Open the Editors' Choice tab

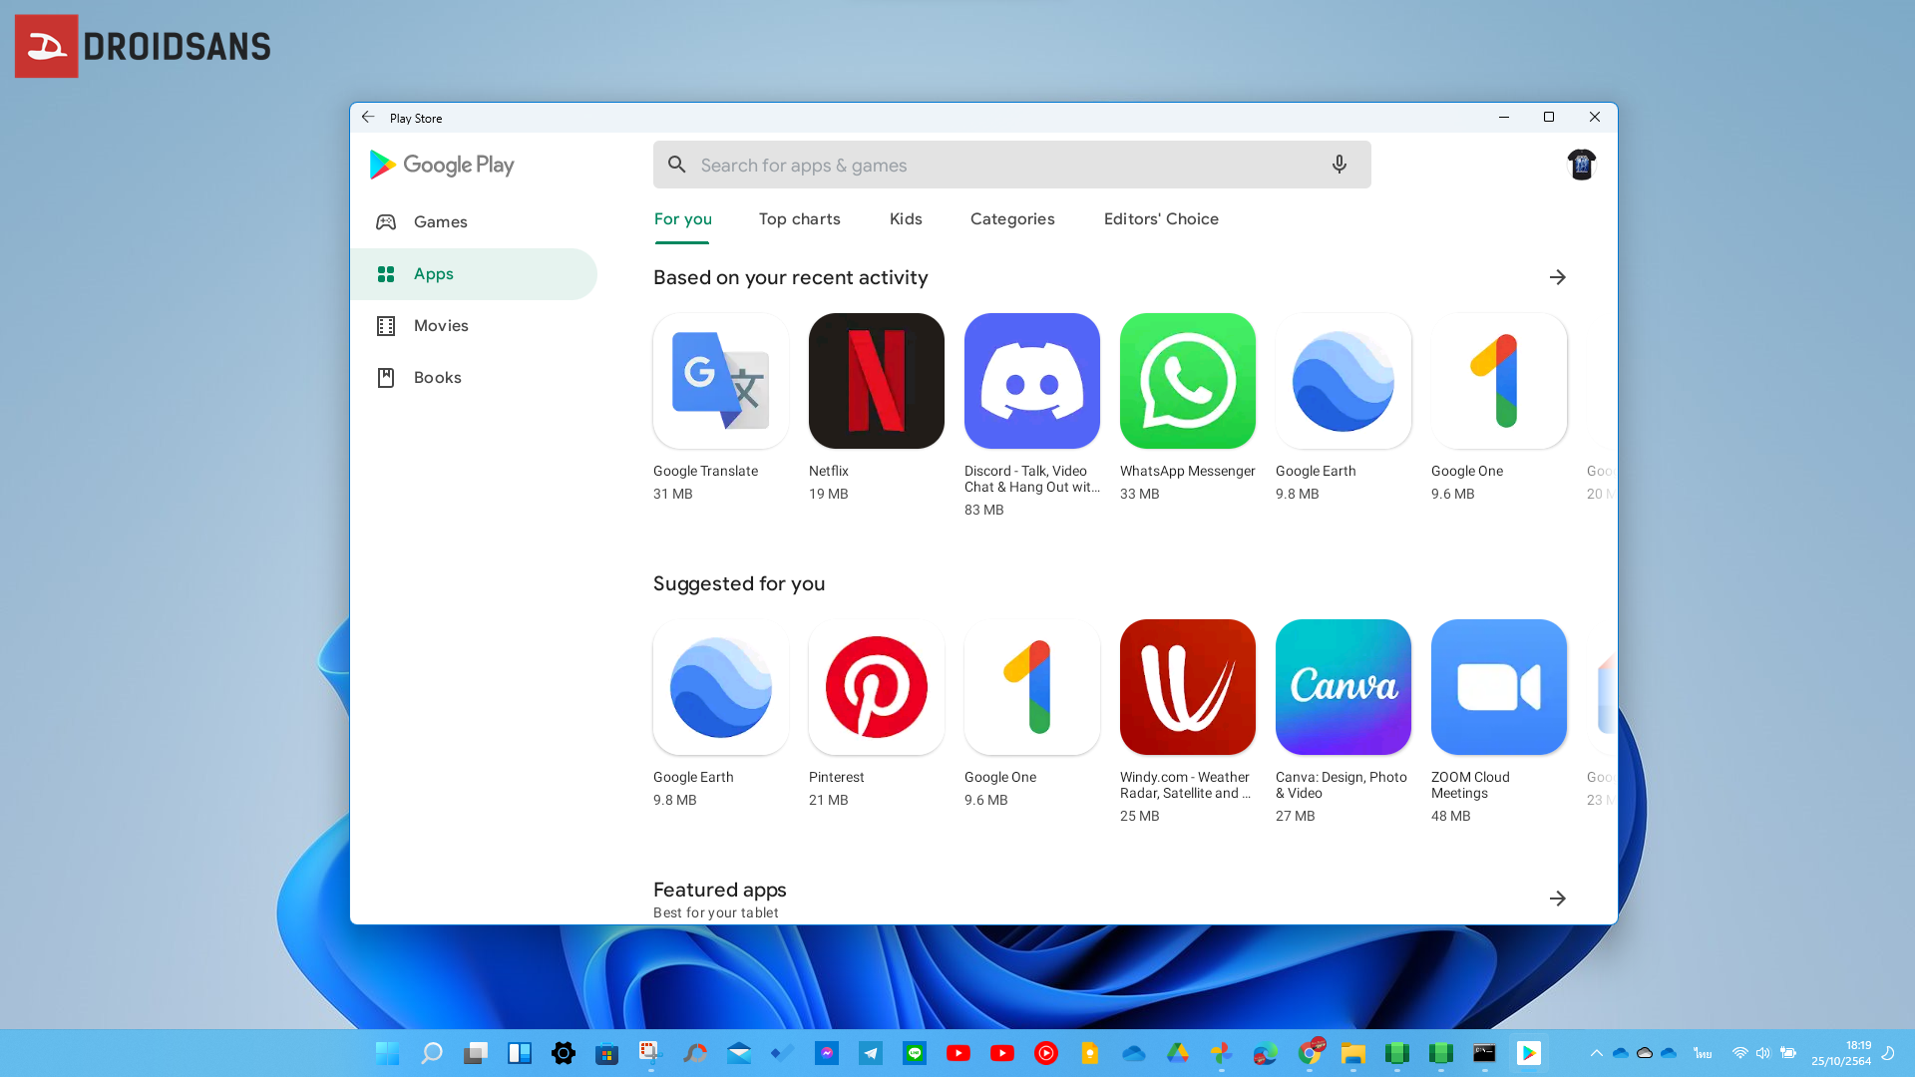[x=1161, y=219]
